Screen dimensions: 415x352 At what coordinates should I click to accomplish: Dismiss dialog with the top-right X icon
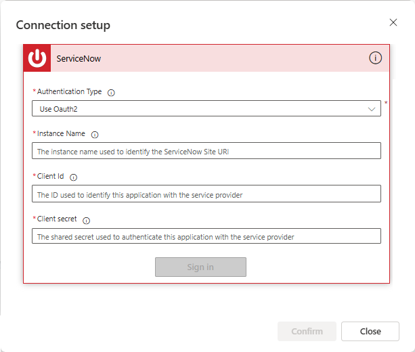click(393, 22)
